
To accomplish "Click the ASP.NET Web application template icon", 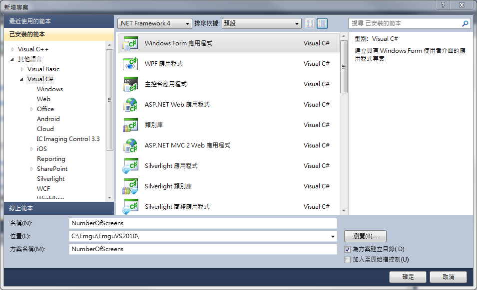I will pyautogui.click(x=130, y=104).
